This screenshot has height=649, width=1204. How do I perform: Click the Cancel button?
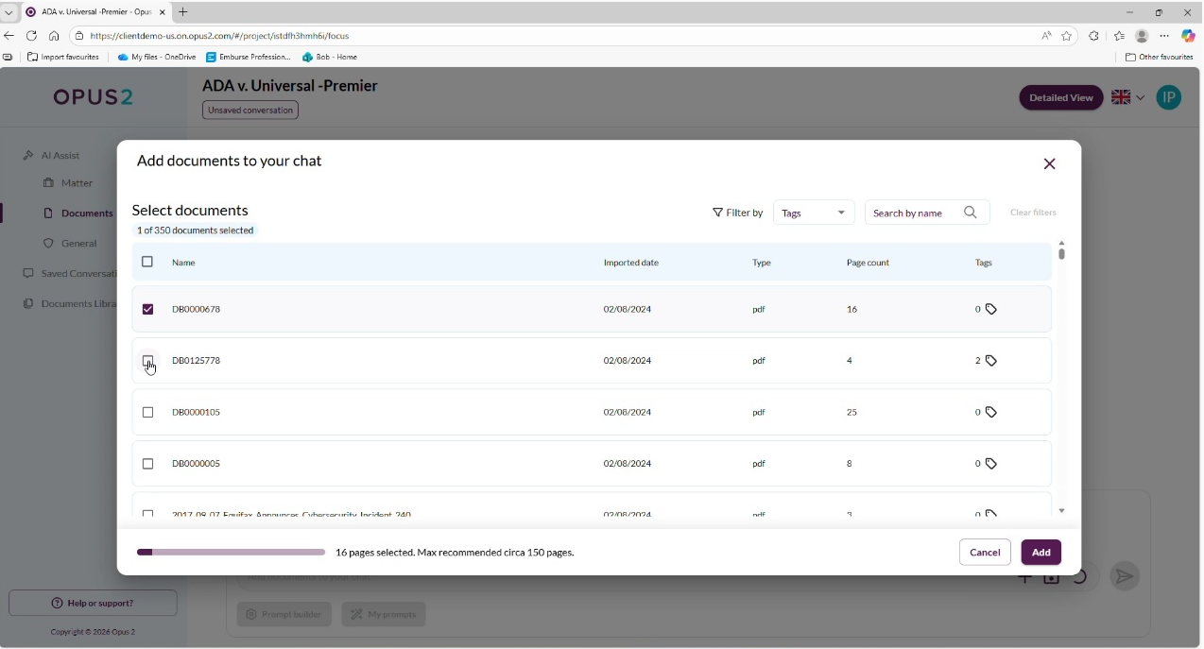pos(984,553)
